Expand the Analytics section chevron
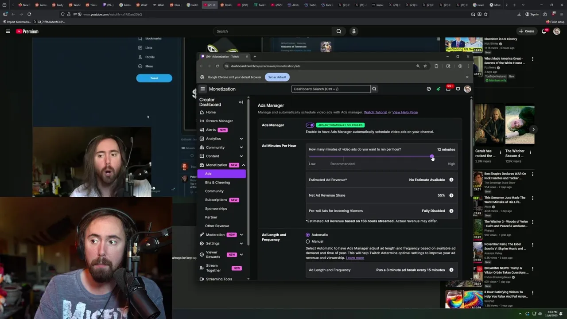The height and width of the screenshot is (319, 567). (241, 139)
